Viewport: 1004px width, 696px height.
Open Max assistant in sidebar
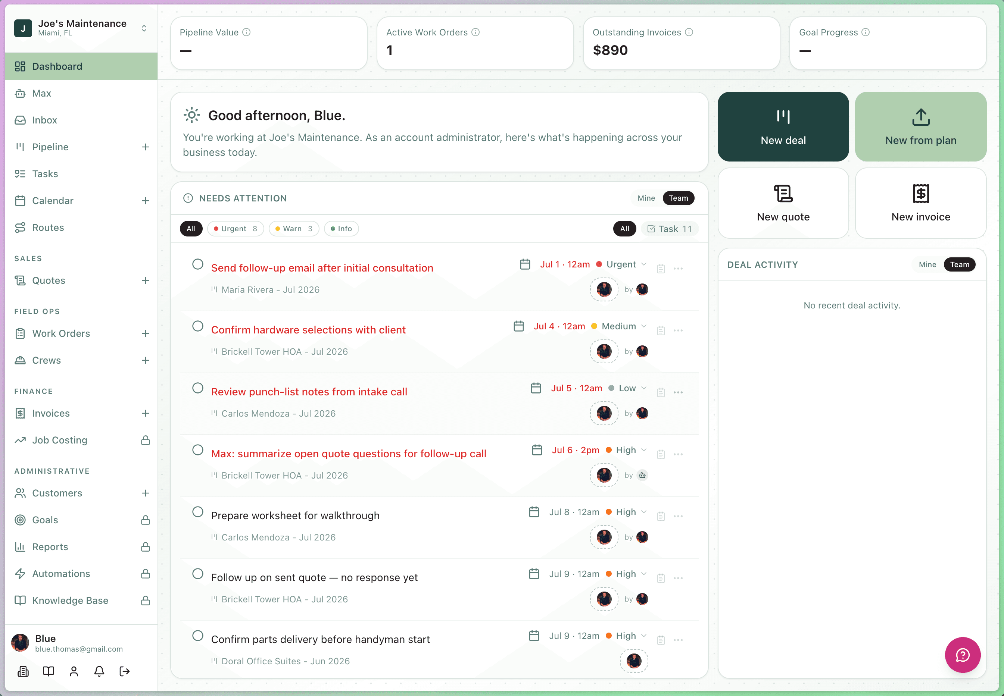pos(81,93)
